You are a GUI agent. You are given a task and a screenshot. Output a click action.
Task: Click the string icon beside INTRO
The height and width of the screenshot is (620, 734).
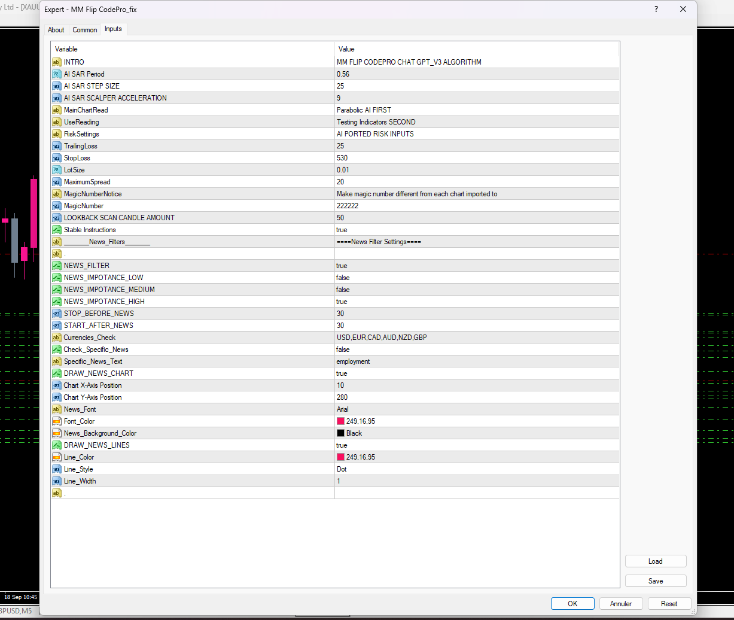pos(56,62)
